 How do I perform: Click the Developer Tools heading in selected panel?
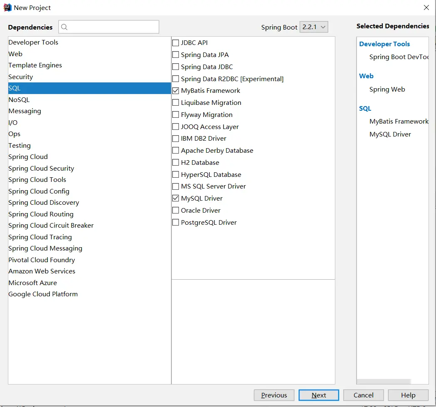coord(384,44)
